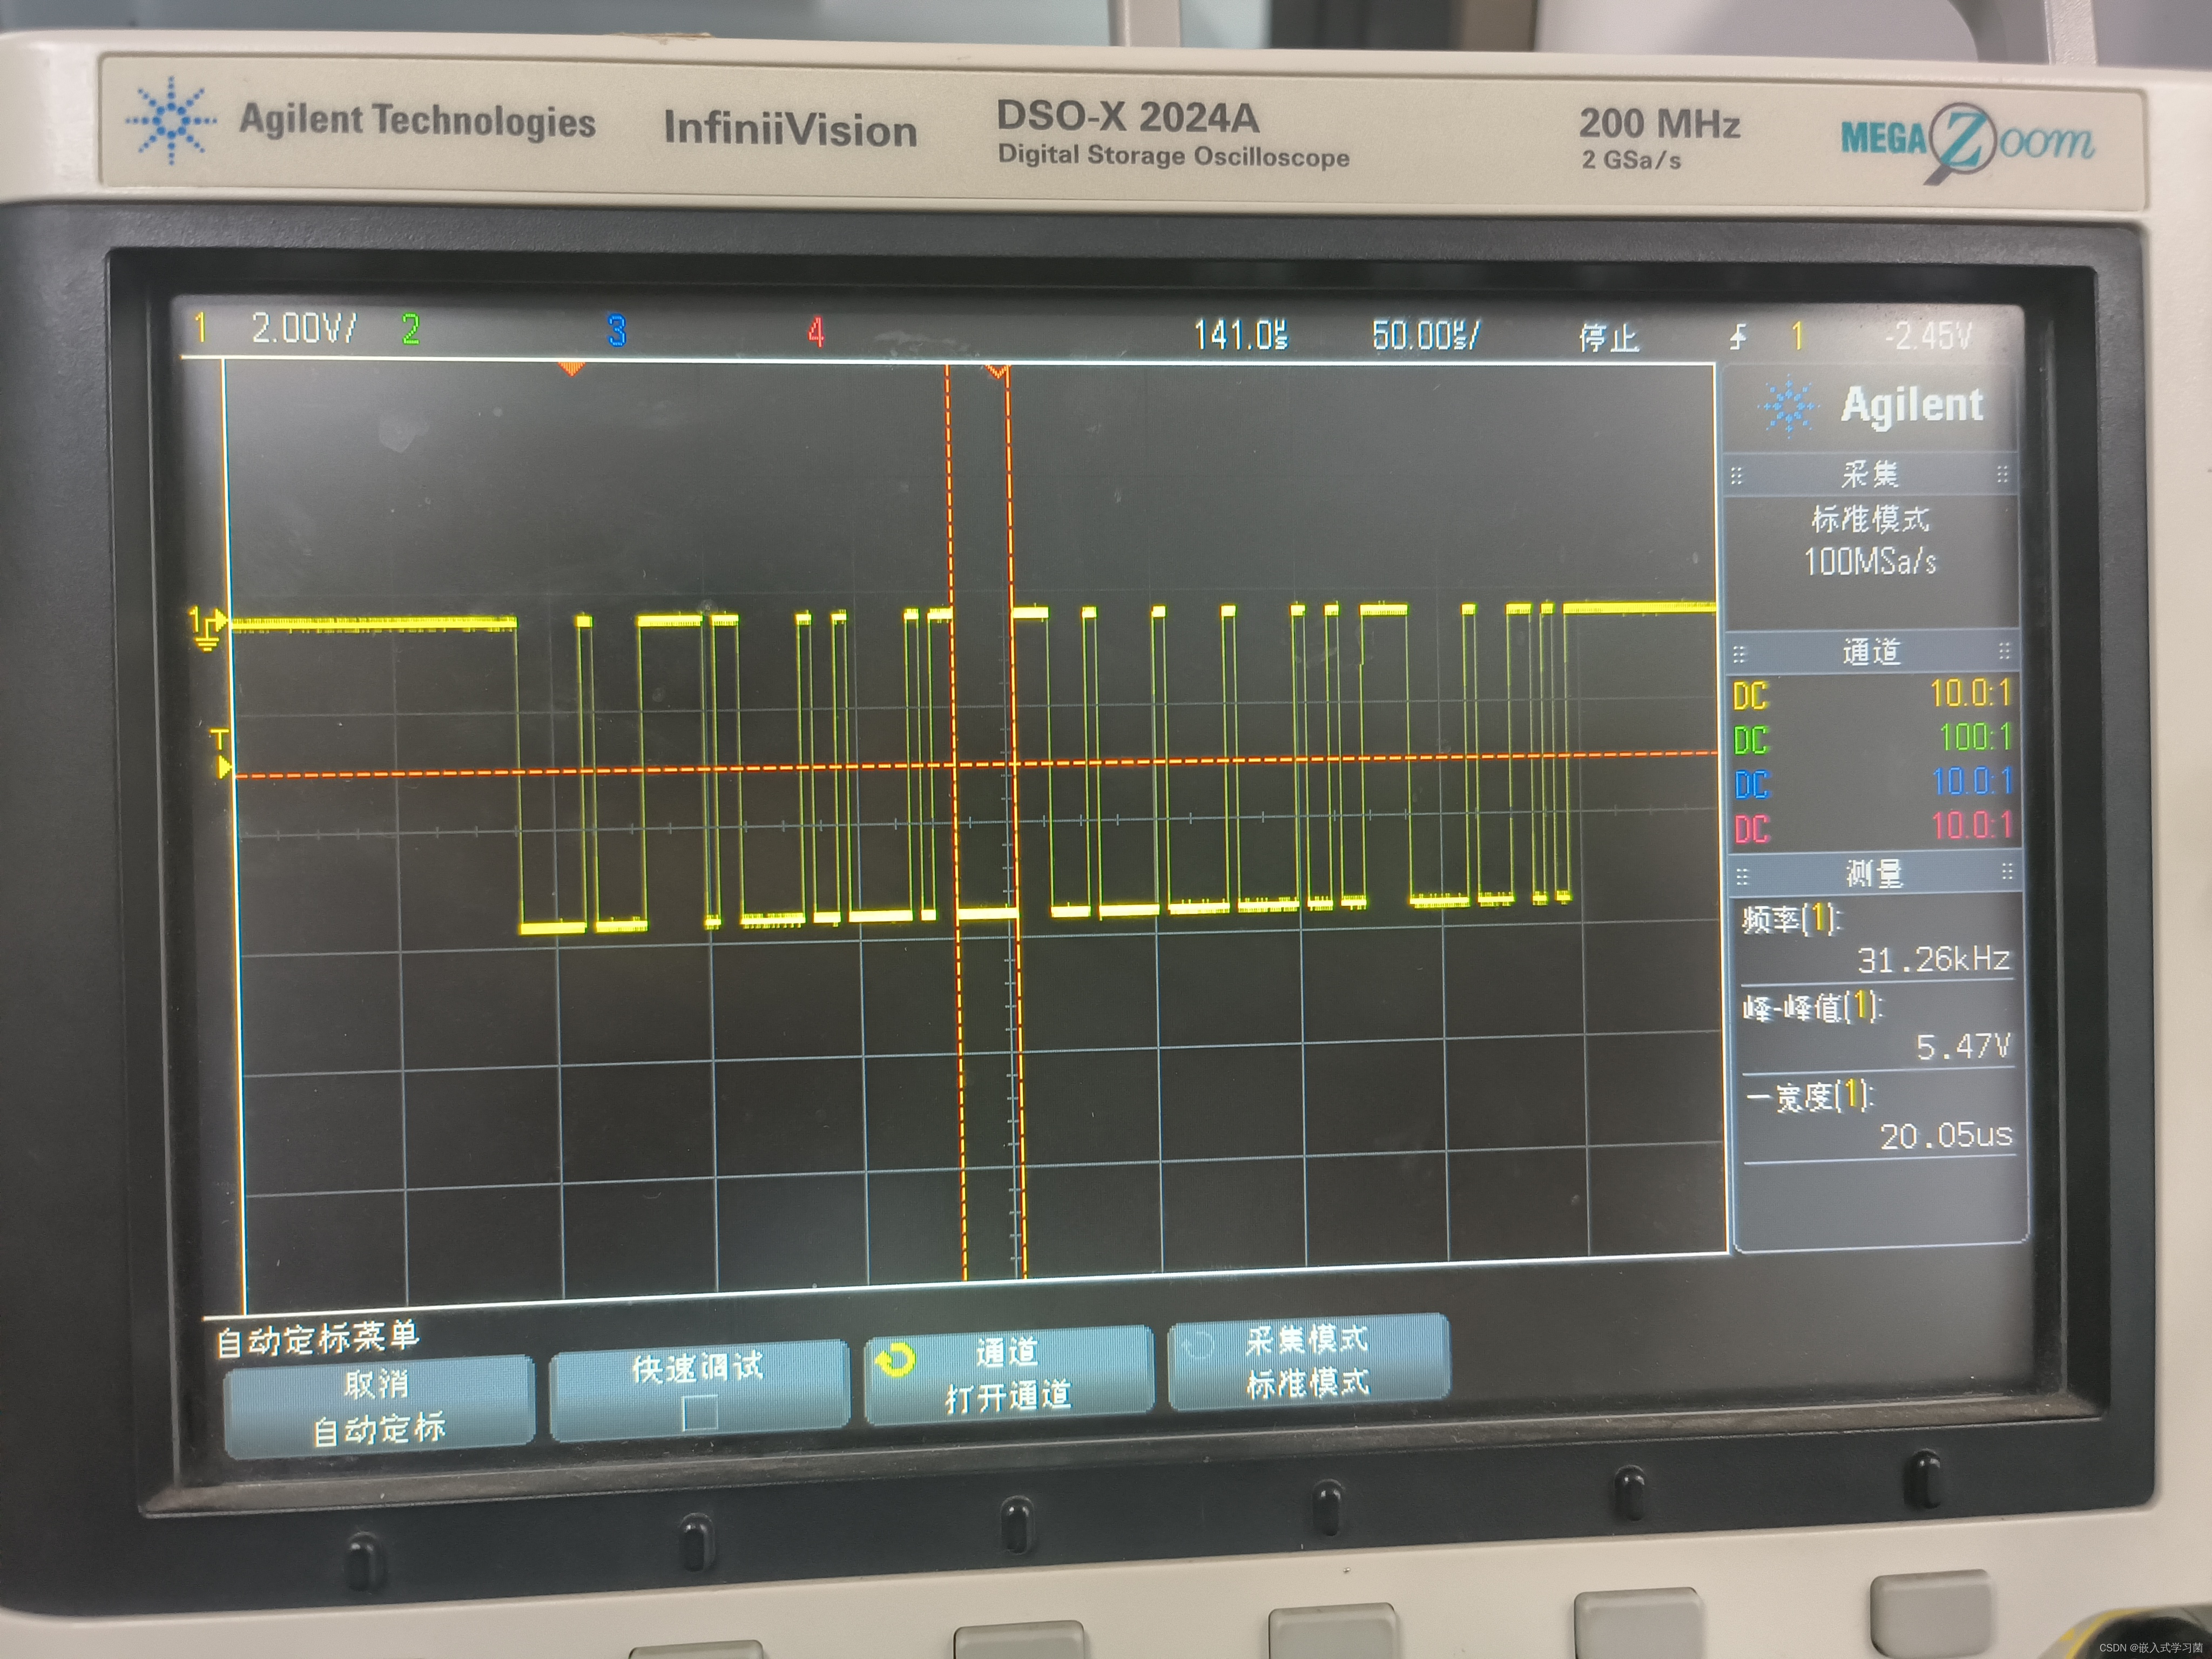Toggle the 快速调试 checkbox
This screenshot has height=1659, width=2212.
tap(699, 1413)
